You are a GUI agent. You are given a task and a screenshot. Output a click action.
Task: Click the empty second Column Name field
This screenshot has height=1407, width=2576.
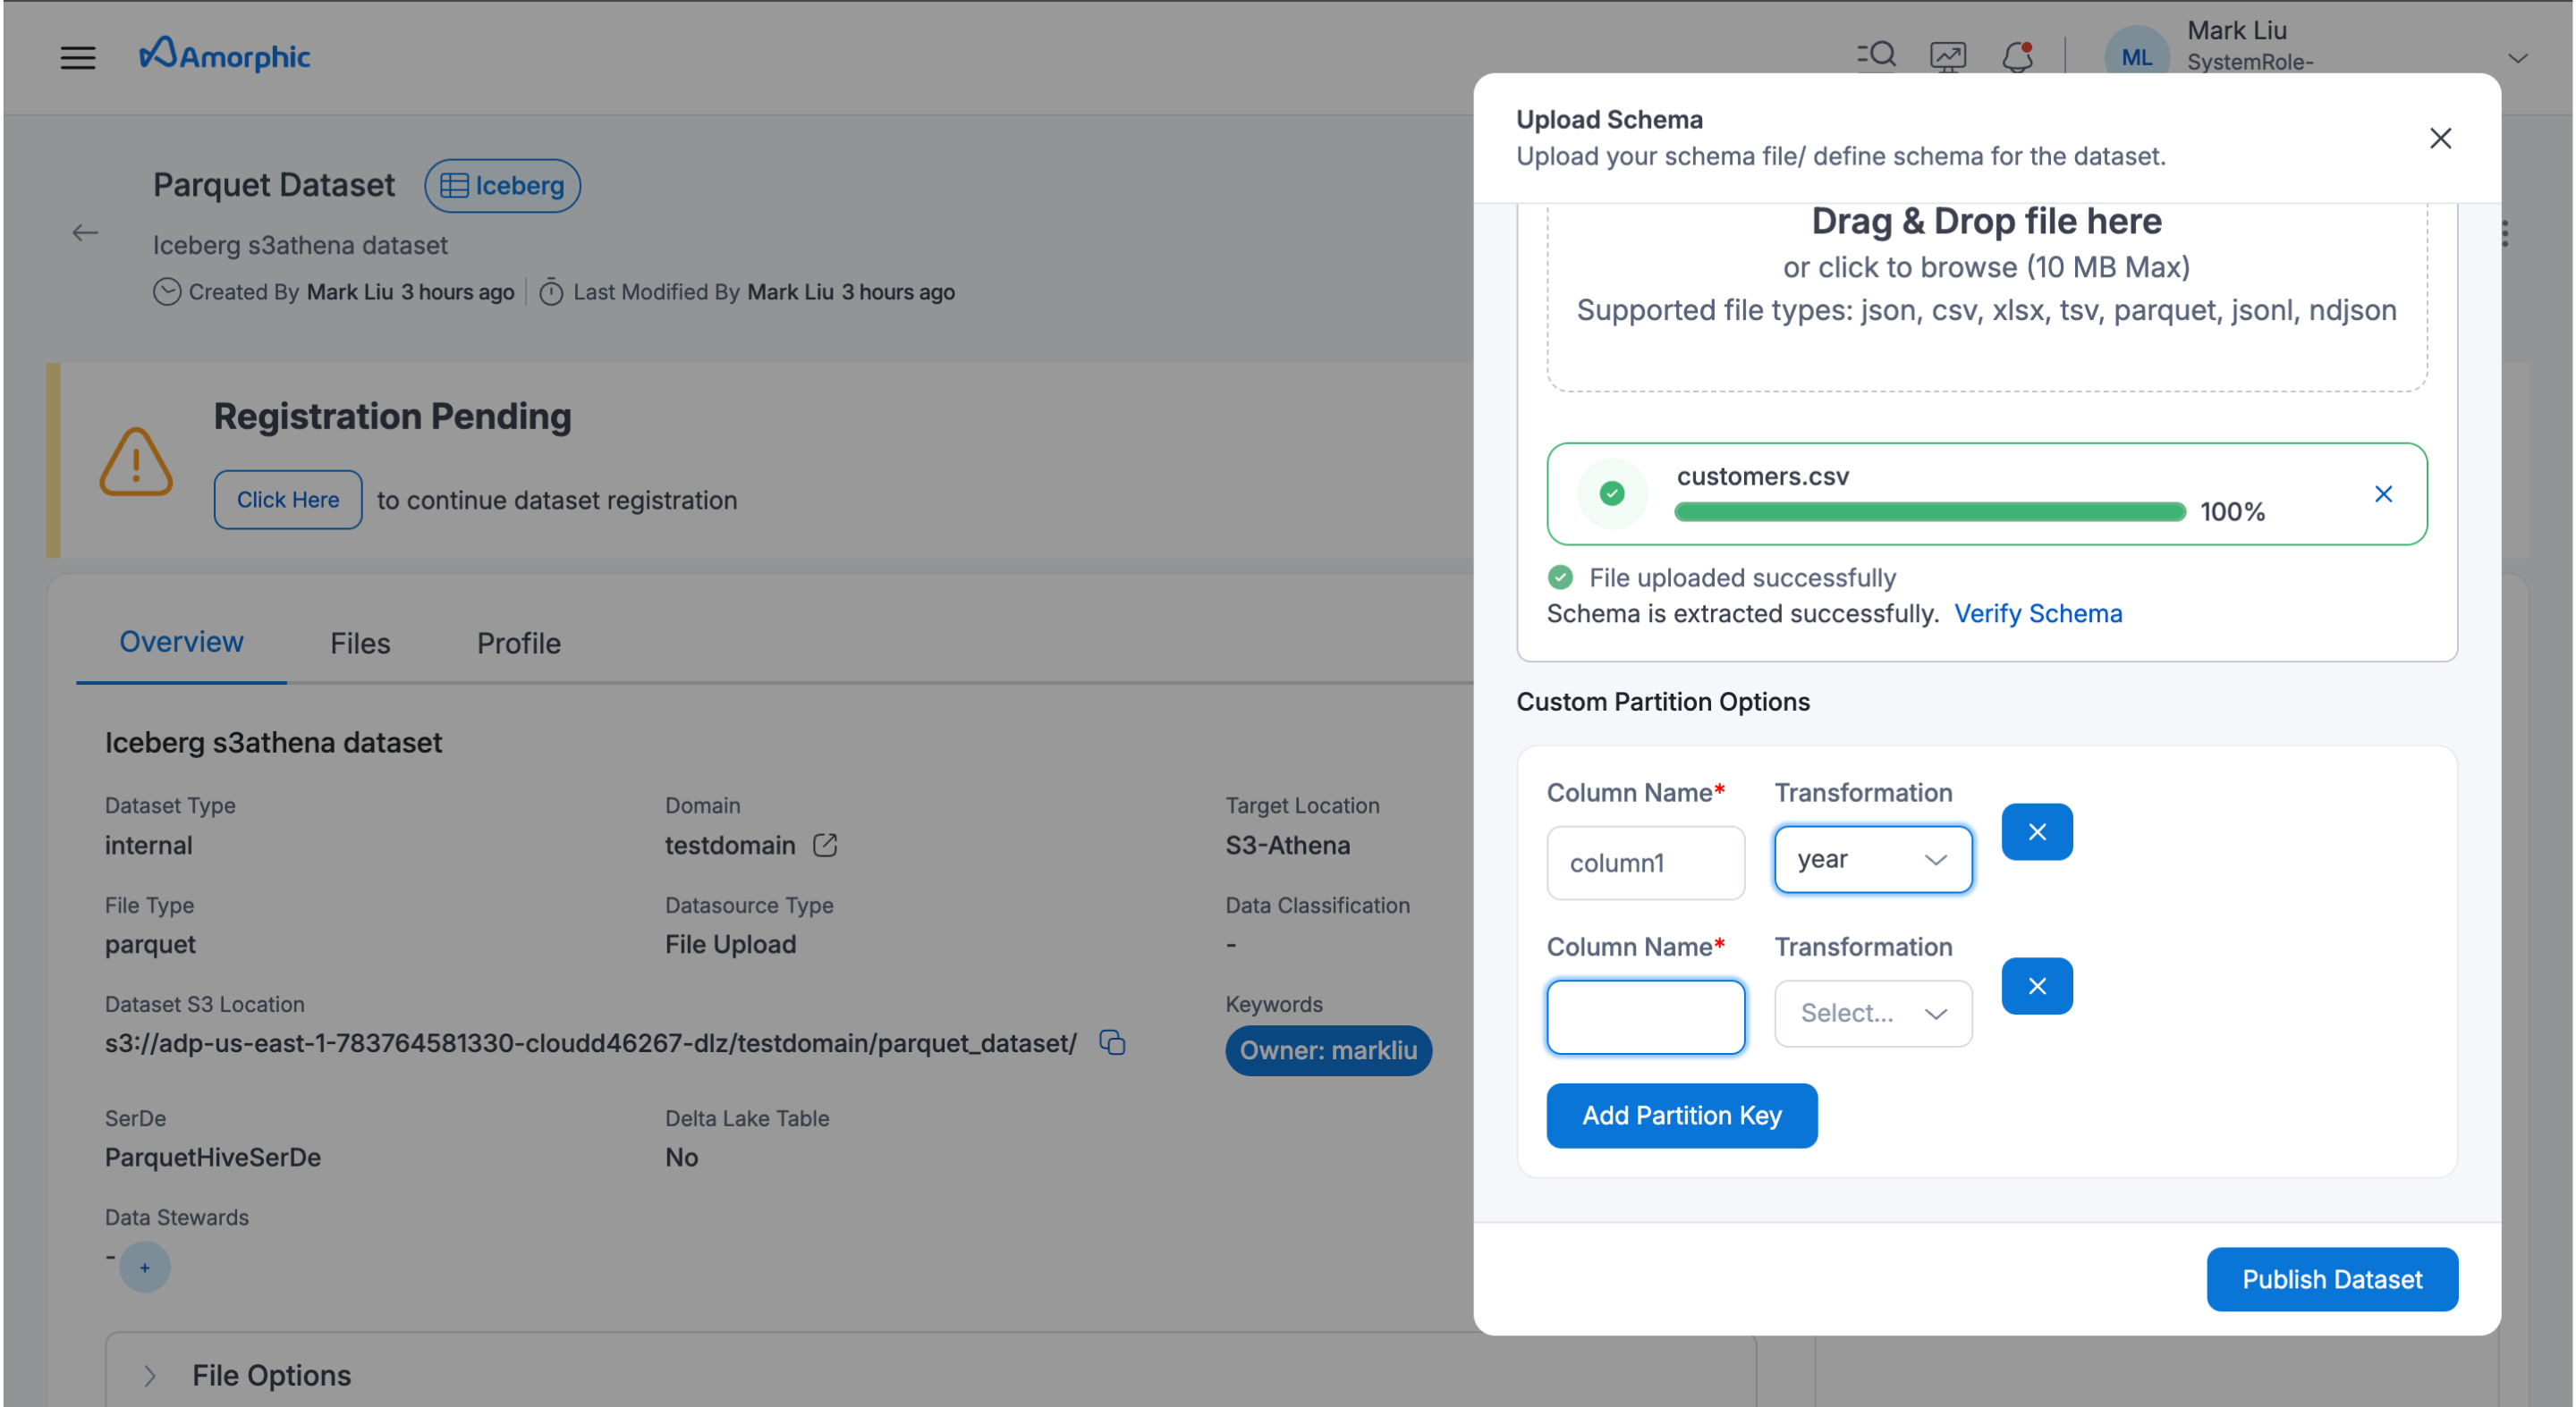pos(1645,1016)
